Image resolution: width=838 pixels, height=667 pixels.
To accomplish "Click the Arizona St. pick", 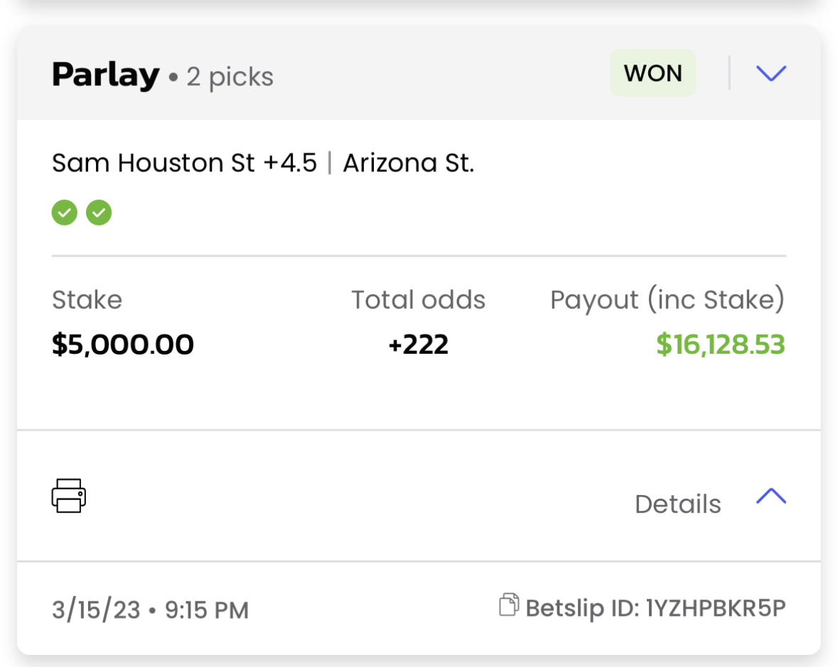I will [409, 163].
